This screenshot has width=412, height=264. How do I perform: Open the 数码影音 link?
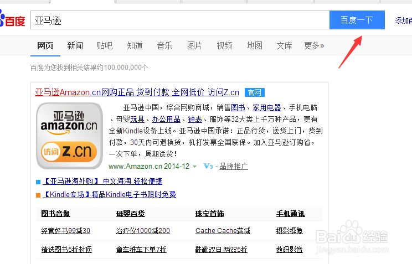289,250
